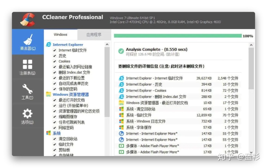
Task: Toggle 临时文件 checkbox under 系统
Action: tap(55, 144)
